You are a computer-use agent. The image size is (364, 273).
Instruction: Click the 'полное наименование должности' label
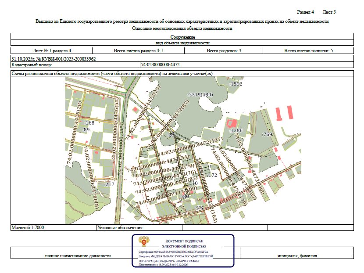(x=78, y=256)
